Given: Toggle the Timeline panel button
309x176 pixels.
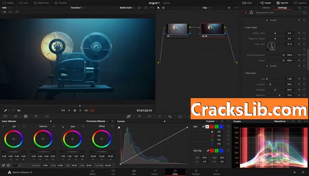Looking at the screenshot, I should click(60, 3).
